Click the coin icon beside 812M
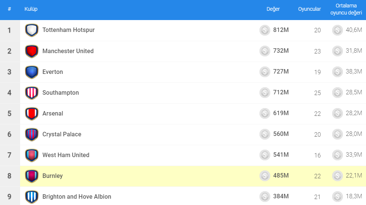This screenshot has width=366, height=205. 265,30
